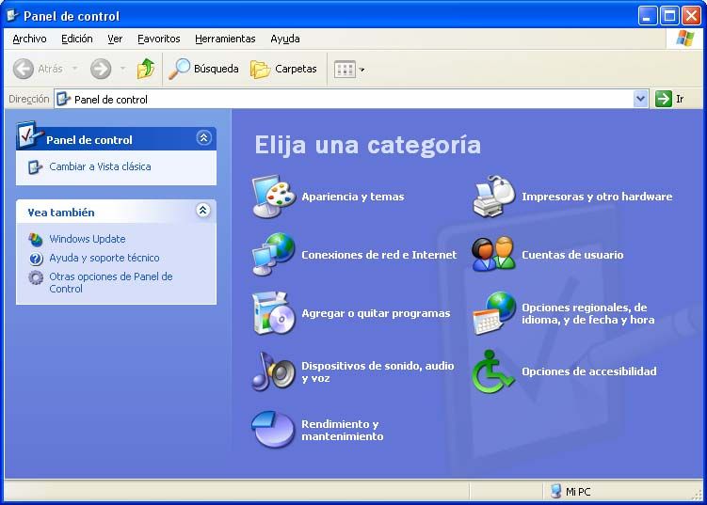Open the Favoritos menu
This screenshot has width=707, height=505.
pos(159,39)
